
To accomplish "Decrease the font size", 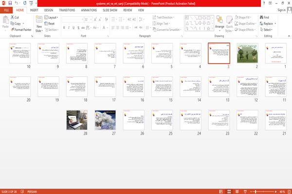I will point(100,19).
